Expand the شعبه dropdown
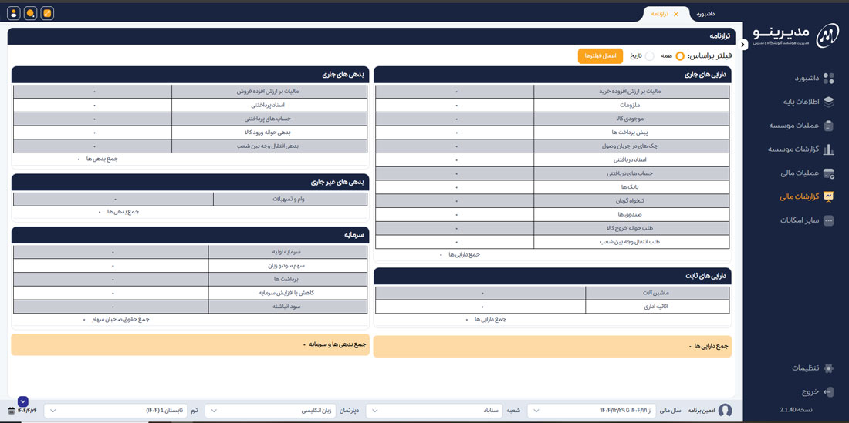Screen dimensions: 849x423 tap(434, 411)
